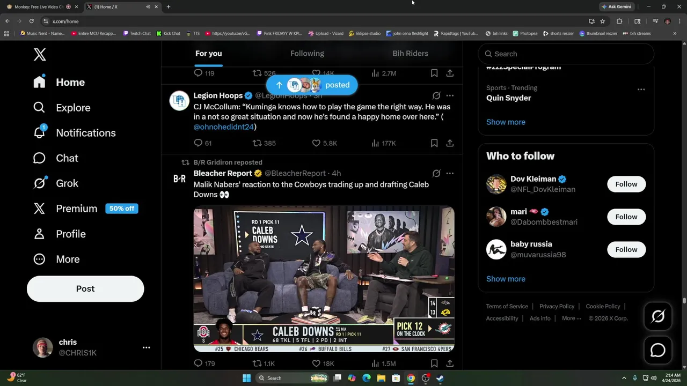This screenshot has height=386, width=687.
Task: View analytics of Legion Hoops post 177K
Action: [383, 143]
